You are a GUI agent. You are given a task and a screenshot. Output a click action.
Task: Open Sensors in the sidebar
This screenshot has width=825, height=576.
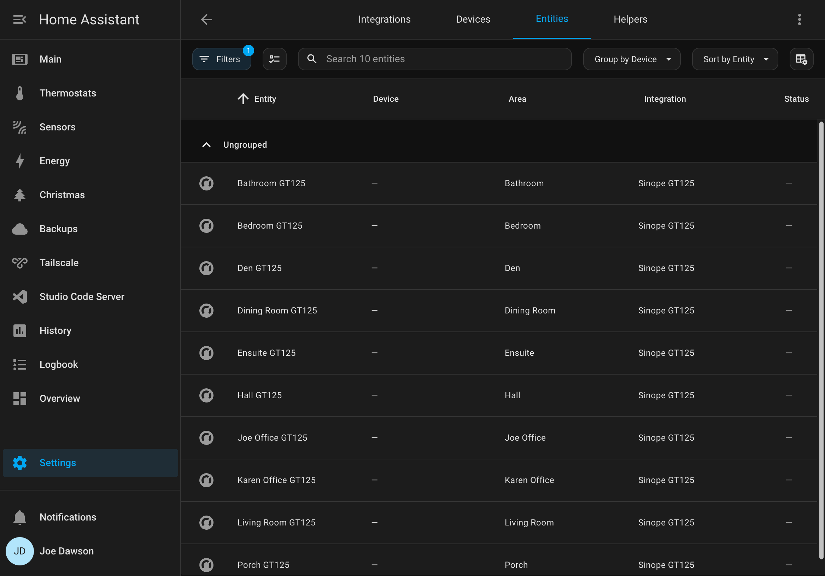tap(90, 127)
